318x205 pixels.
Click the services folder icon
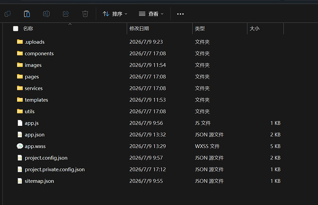click(x=20, y=88)
